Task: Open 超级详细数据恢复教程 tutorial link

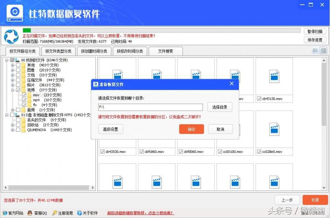Action: 140,213
